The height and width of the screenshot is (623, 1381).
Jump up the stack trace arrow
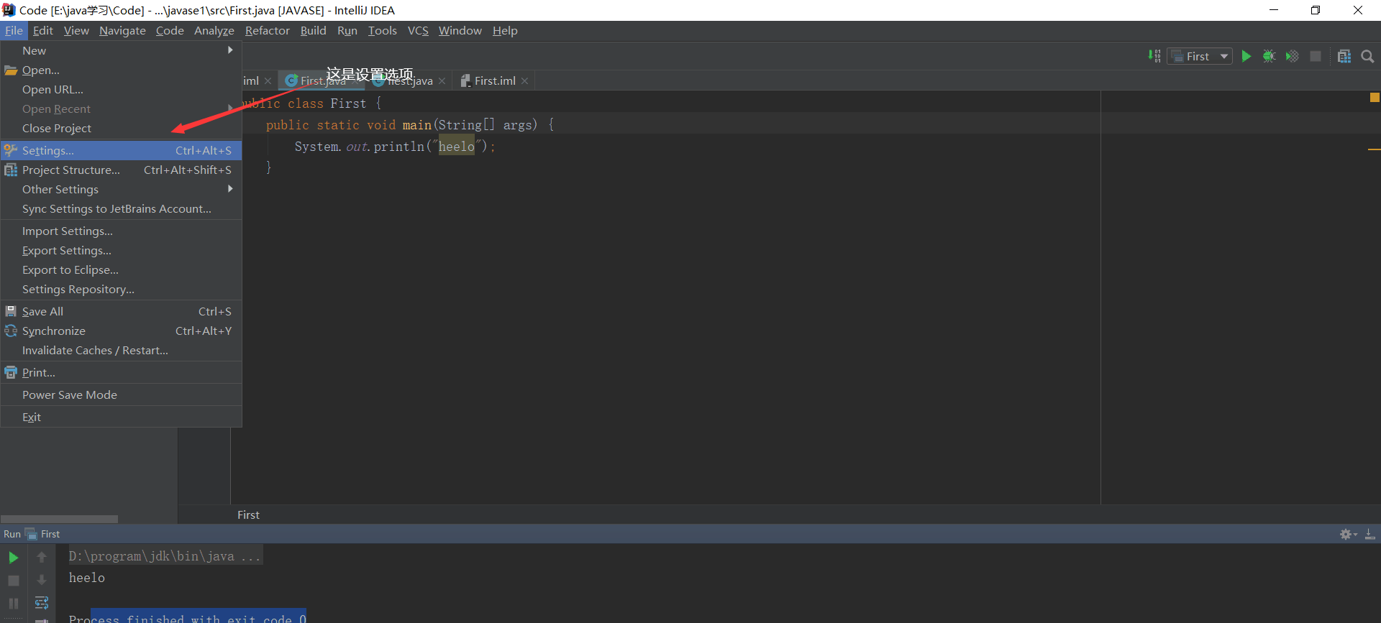click(42, 557)
